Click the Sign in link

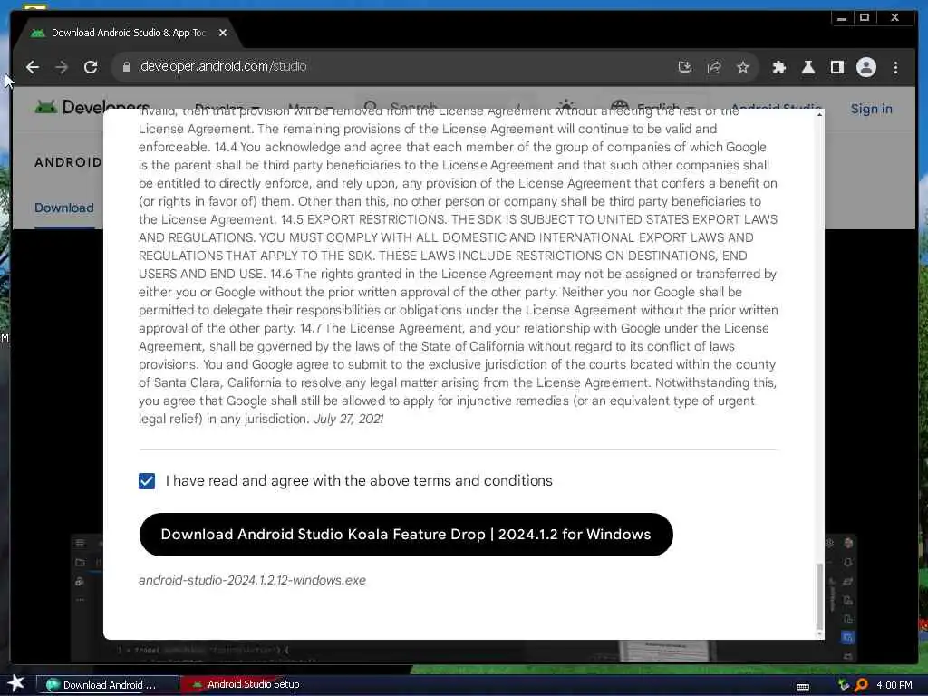[871, 109]
